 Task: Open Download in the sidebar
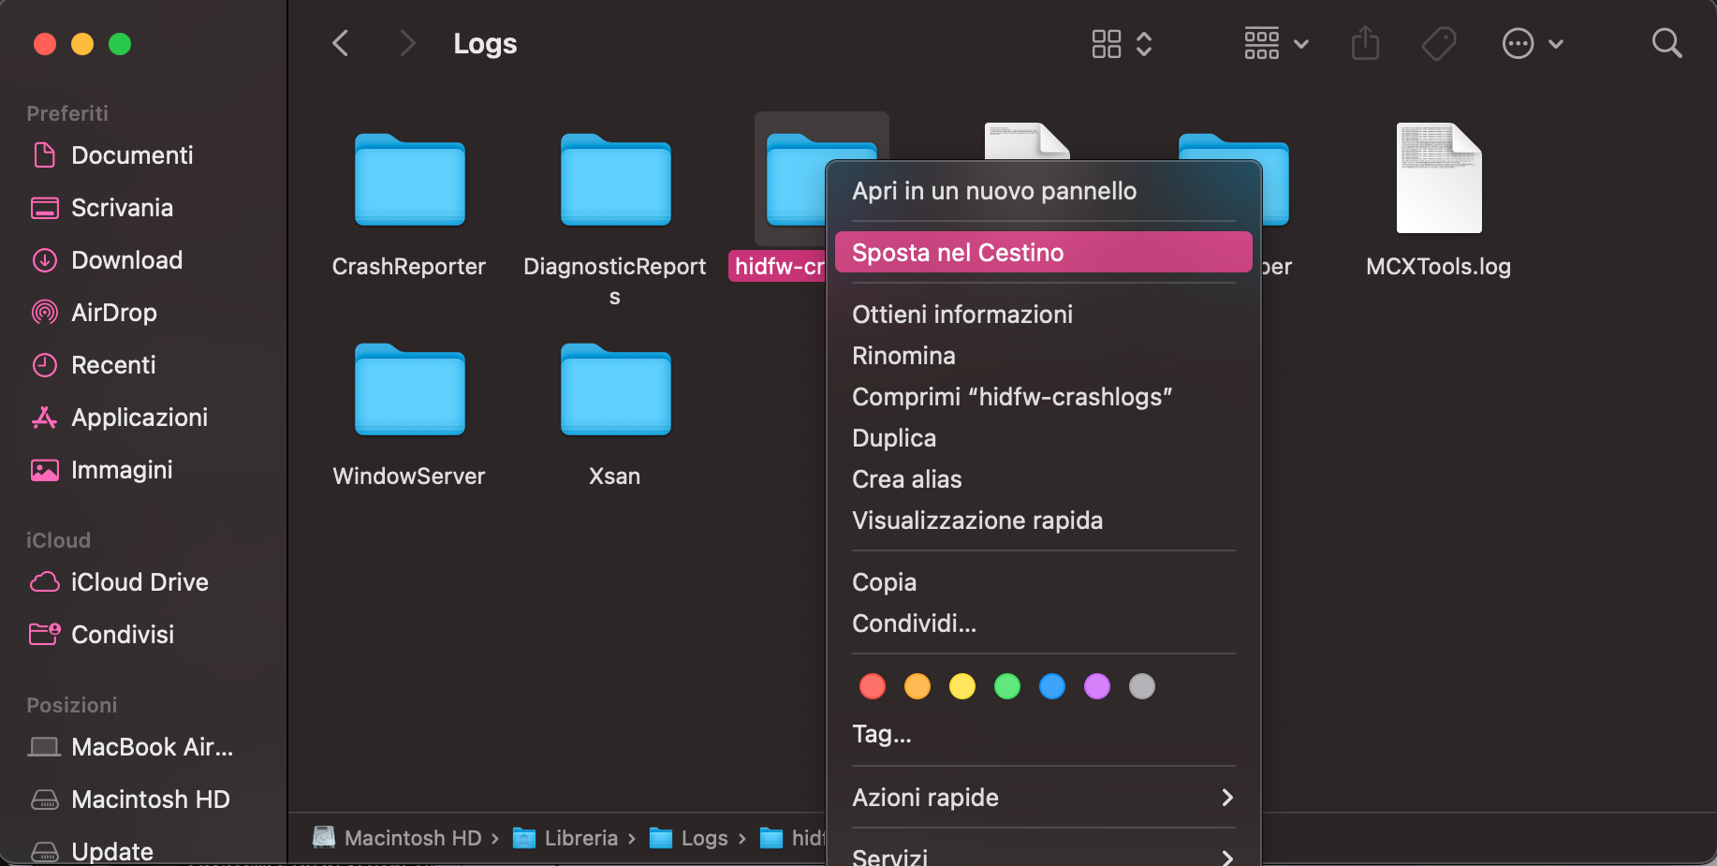(126, 260)
